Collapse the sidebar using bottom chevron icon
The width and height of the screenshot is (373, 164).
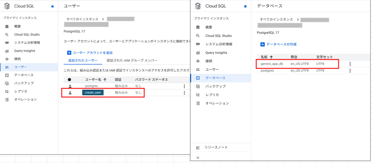tap(198, 158)
